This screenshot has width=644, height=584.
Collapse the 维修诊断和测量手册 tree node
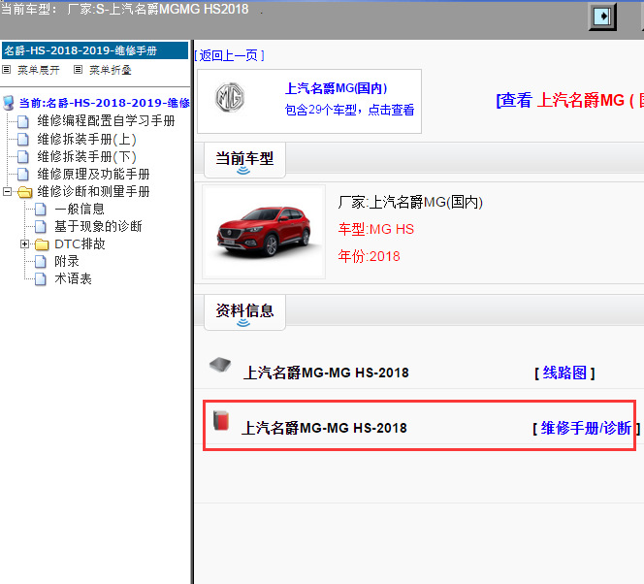click(7, 191)
